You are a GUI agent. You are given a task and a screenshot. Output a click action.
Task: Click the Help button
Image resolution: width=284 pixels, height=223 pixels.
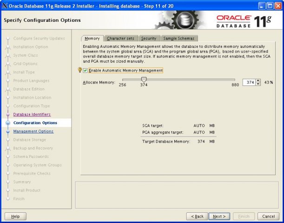click(15, 216)
